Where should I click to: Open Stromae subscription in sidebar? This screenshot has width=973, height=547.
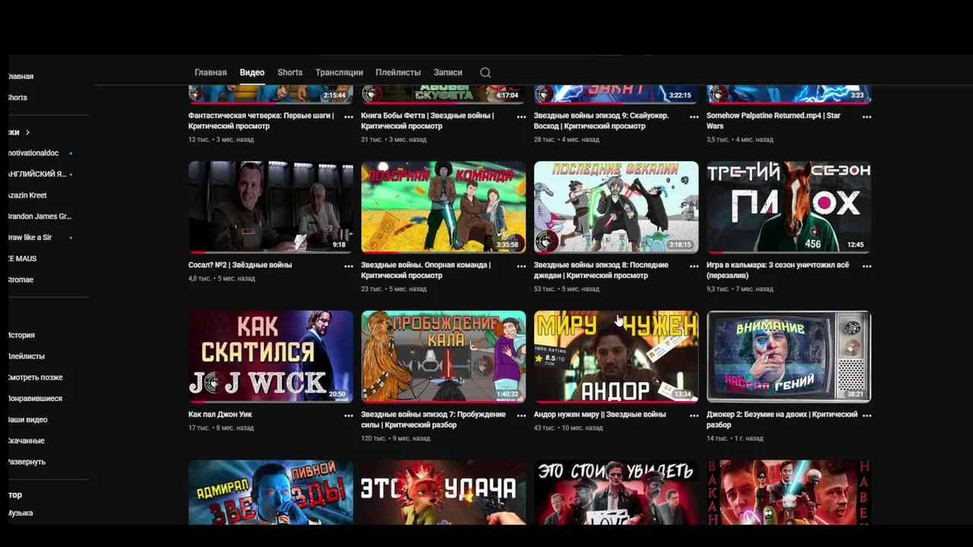21,280
